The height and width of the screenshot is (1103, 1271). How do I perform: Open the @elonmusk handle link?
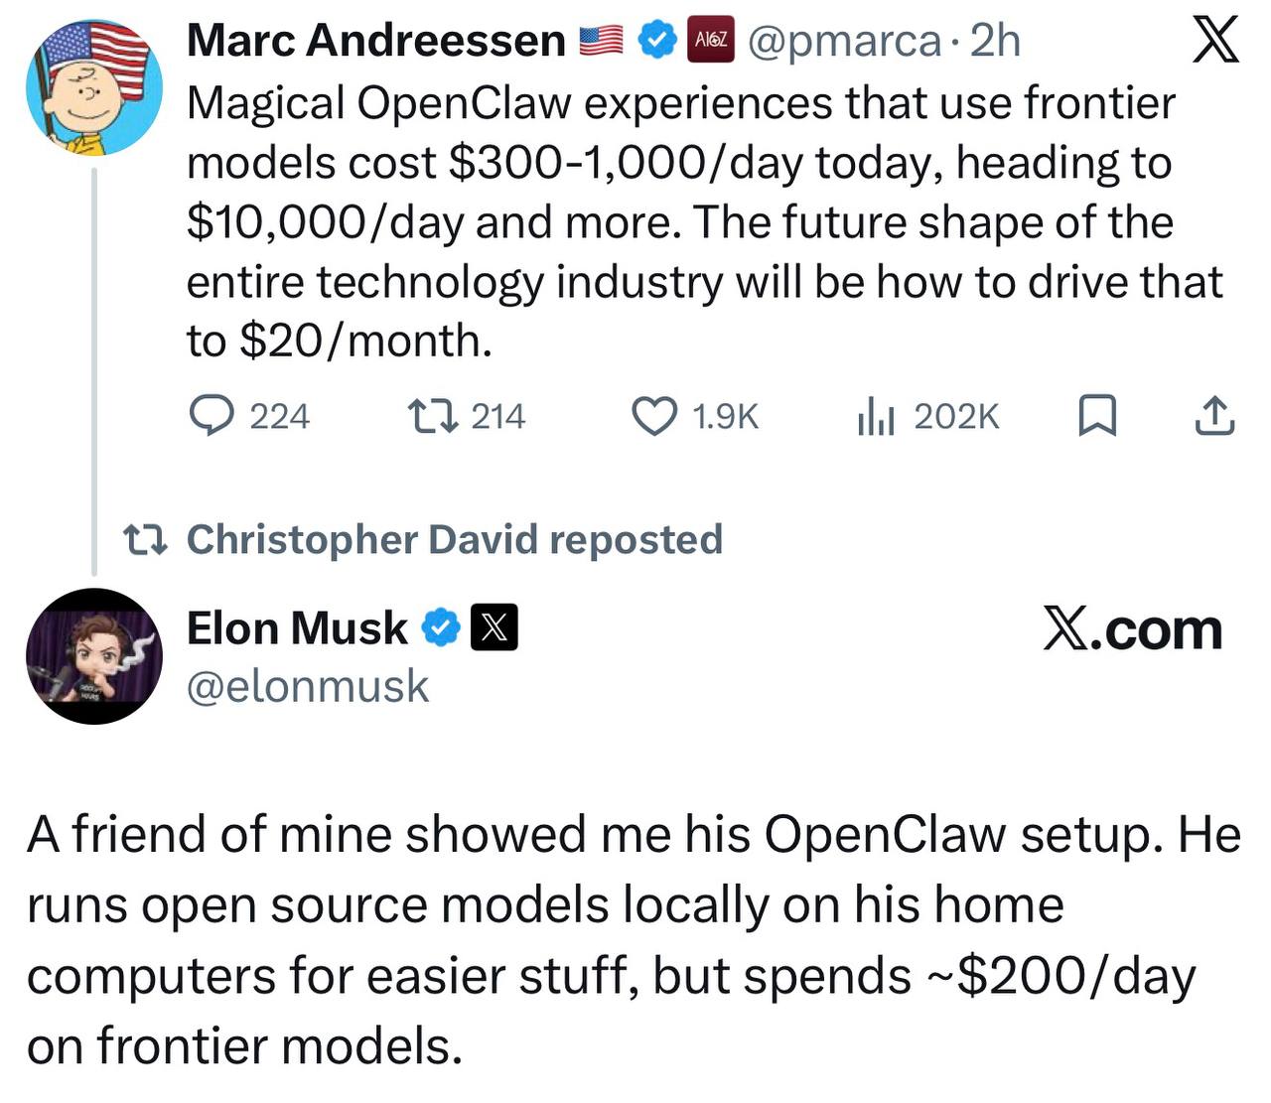pyautogui.click(x=308, y=686)
